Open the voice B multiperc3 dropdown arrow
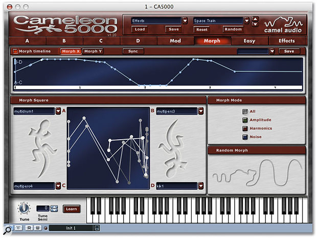The height and width of the screenshot is (238, 317). (x=201, y=111)
